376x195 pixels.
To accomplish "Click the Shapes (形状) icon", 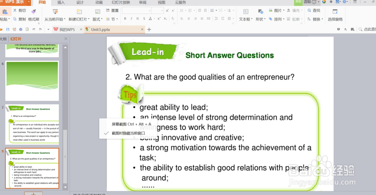I will [x=261, y=12].
